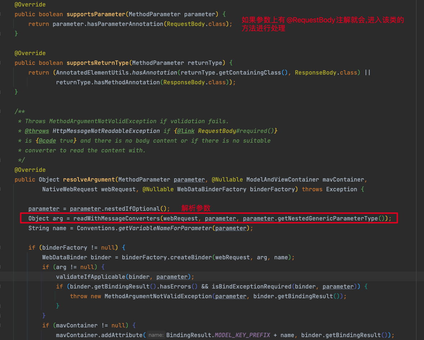Click RequestBody#required() Javadoc reference
The height and width of the screenshot is (340, 424).
coord(236,131)
